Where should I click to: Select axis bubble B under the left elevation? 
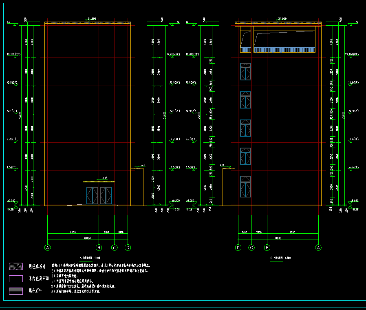(99, 247)
